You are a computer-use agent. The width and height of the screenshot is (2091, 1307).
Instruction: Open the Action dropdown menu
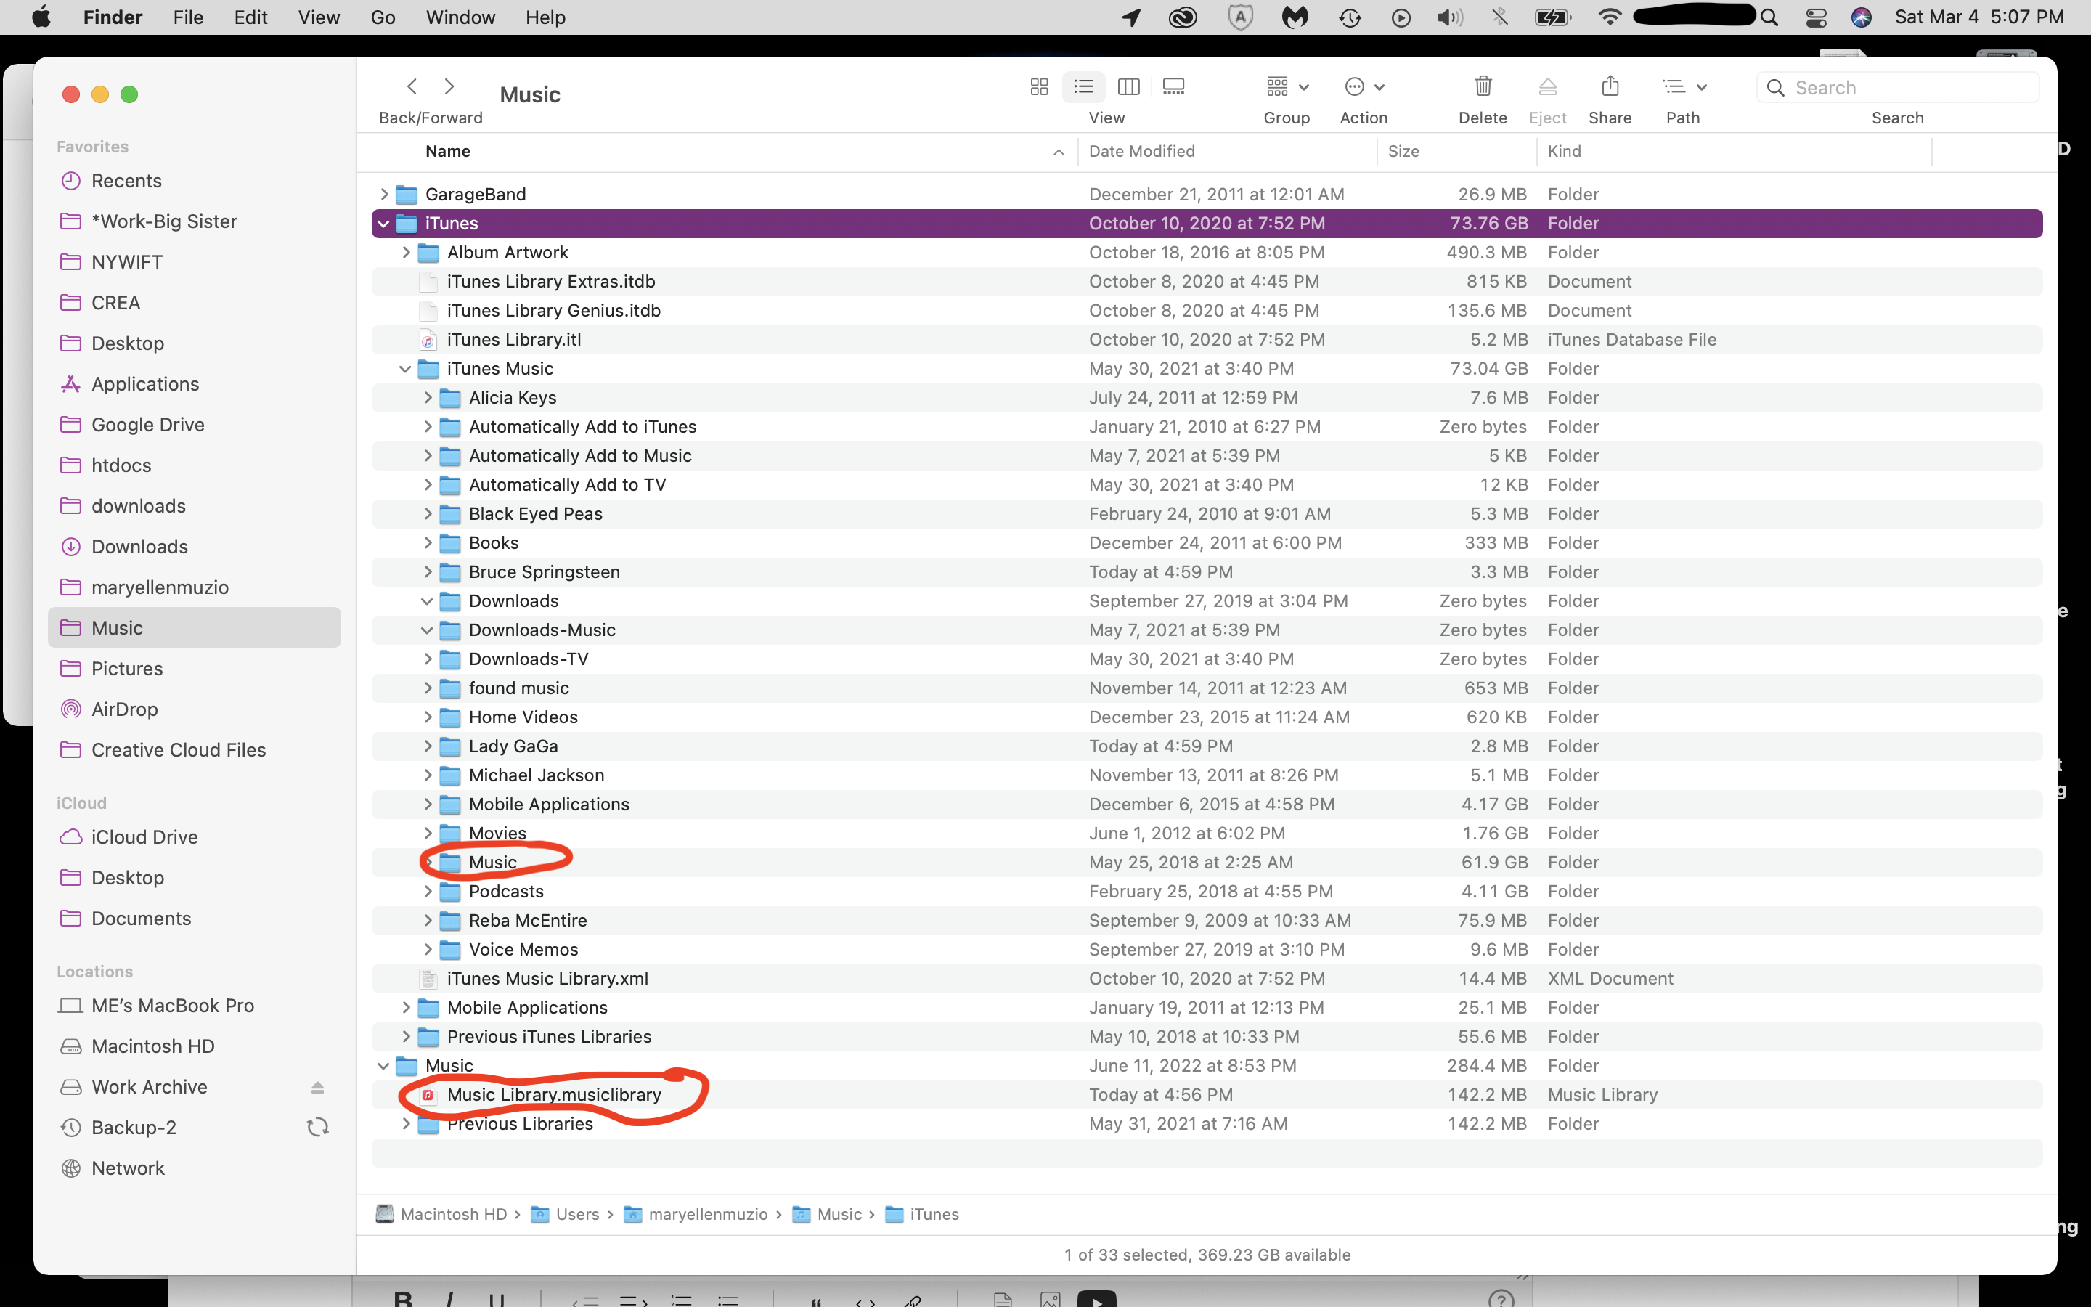click(1364, 87)
